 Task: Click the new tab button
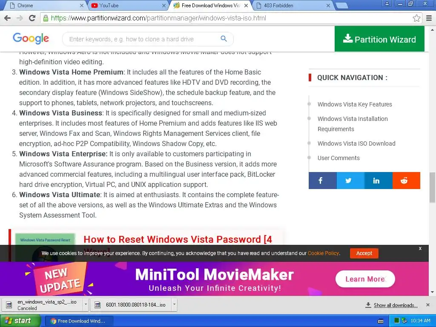pos(341,6)
